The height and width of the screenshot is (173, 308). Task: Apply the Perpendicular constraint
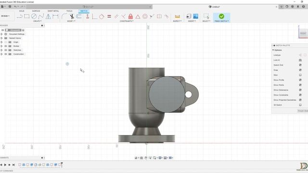123,16
